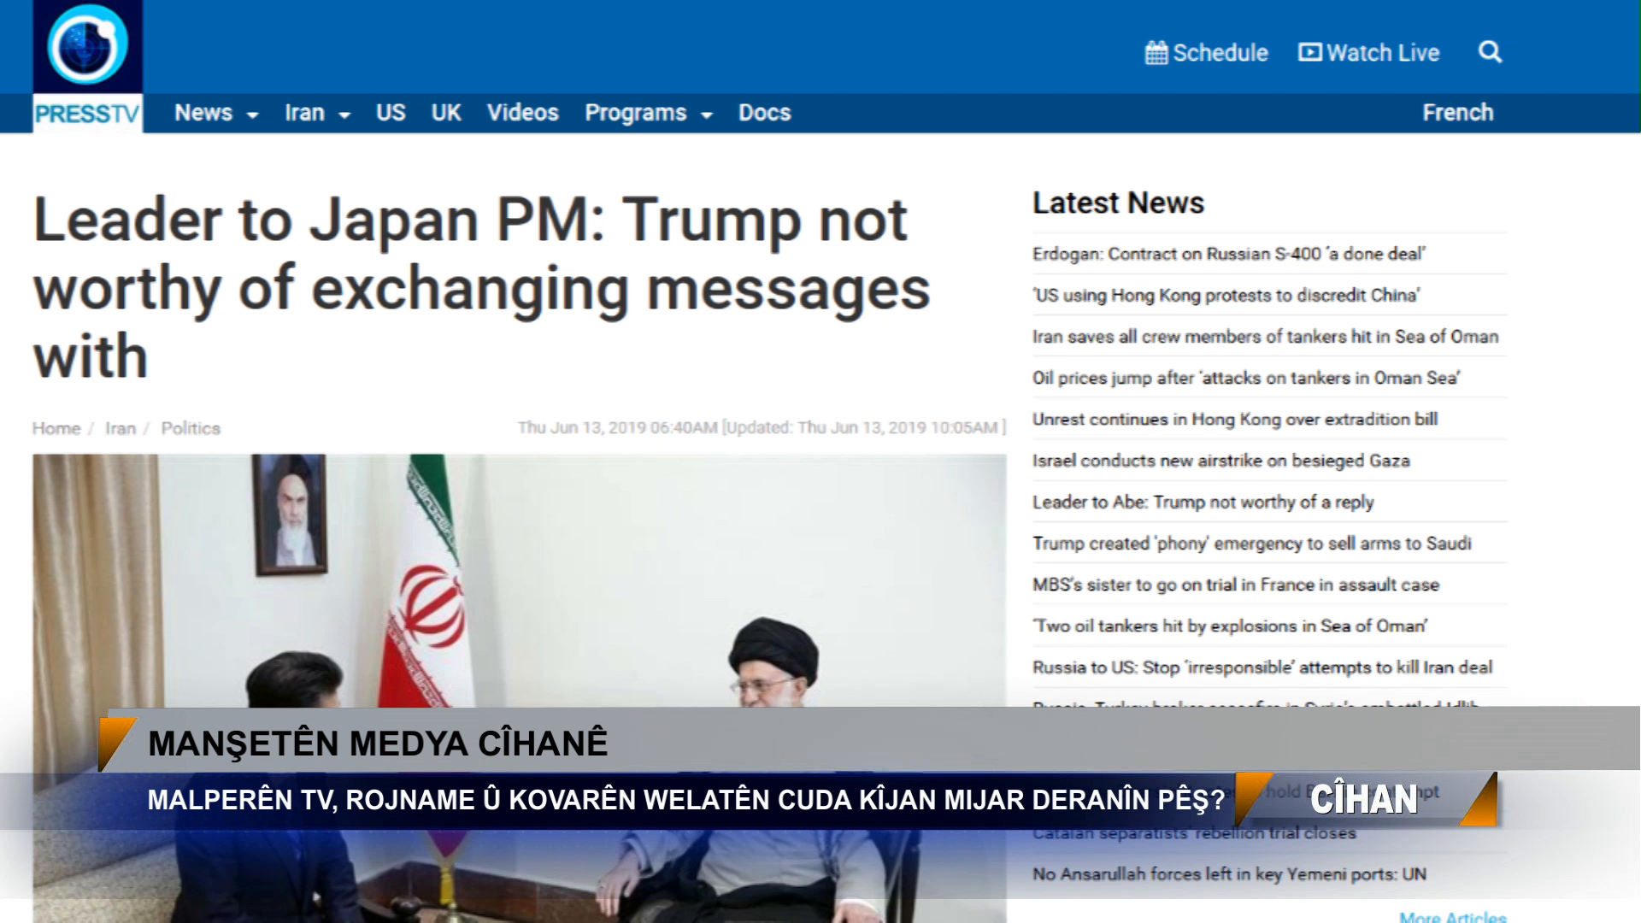The width and height of the screenshot is (1641, 923).
Task: Switch the site language to French
Action: click(x=1457, y=113)
